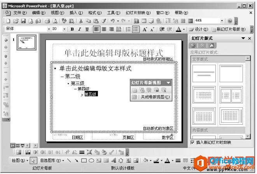Open the font size dropdown

[x=65, y=29]
